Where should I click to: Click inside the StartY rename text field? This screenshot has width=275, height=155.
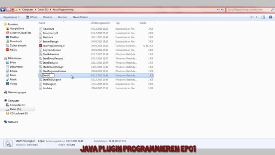(x=48, y=75)
